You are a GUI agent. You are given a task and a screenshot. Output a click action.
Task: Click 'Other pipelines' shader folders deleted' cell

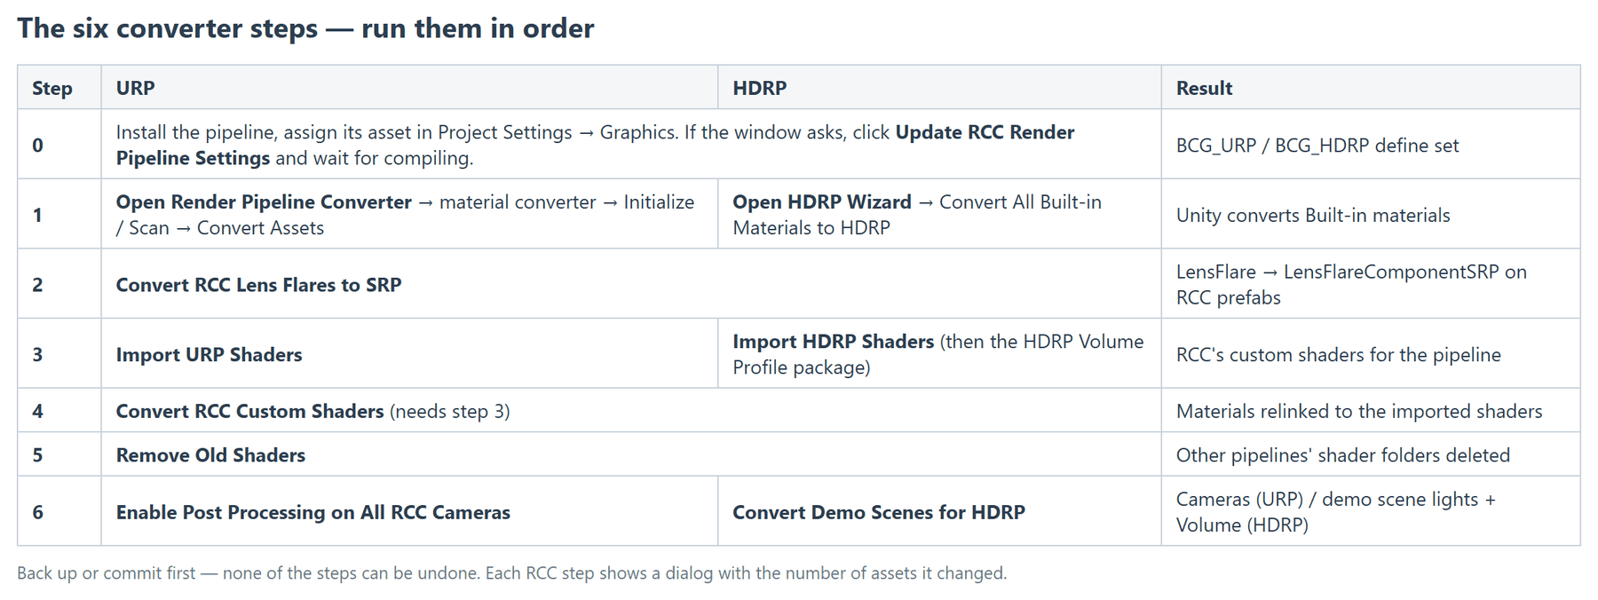(1371, 454)
